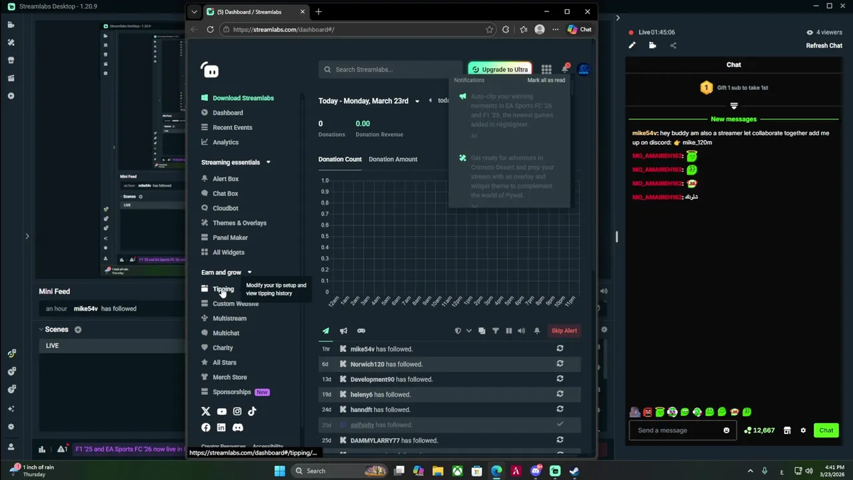
Task: Select the LIVE scene
Action: (x=113, y=345)
